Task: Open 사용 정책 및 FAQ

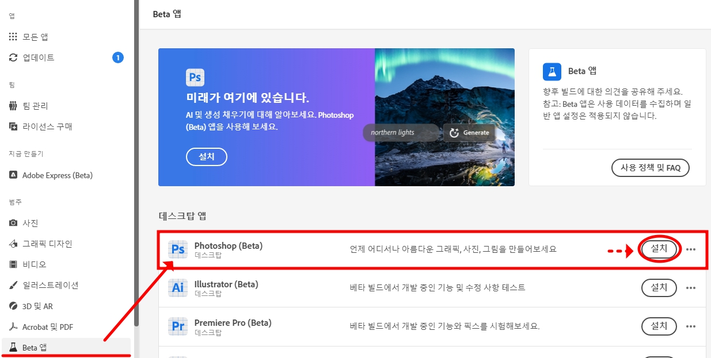Action: [650, 168]
